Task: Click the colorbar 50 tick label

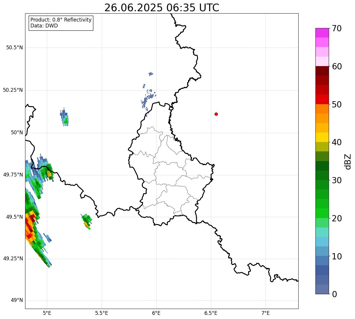Action: point(337,104)
